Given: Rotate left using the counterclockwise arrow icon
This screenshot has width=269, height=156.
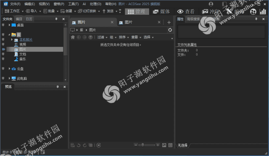Looking at the screenshot, I should click(x=79, y=145).
